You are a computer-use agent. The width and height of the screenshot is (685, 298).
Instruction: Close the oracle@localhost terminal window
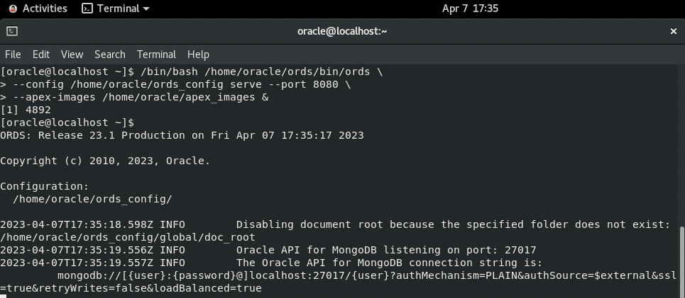(x=674, y=31)
